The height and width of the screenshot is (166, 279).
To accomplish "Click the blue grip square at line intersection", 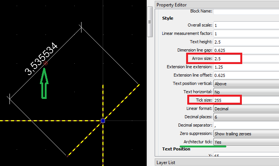I will (103, 121).
